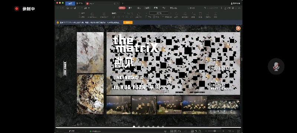Click the red recording indicator dot

(17, 8)
